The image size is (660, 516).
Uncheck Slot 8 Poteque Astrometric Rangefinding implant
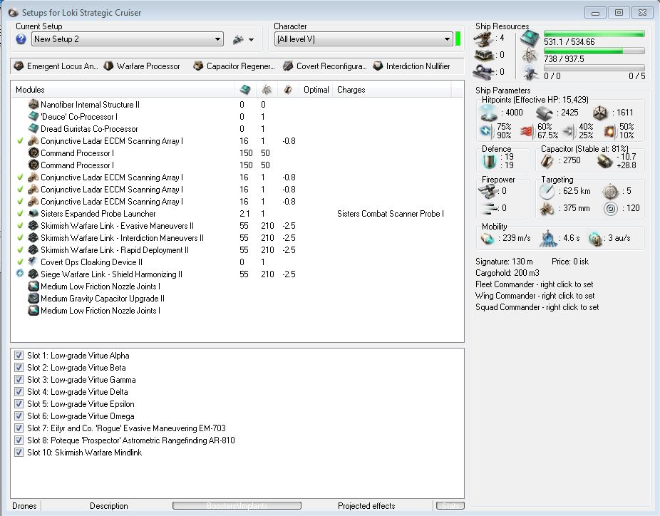tap(19, 440)
